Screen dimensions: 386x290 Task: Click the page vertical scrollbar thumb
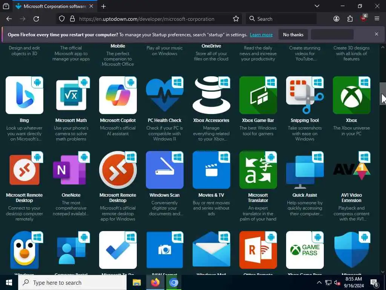click(383, 94)
